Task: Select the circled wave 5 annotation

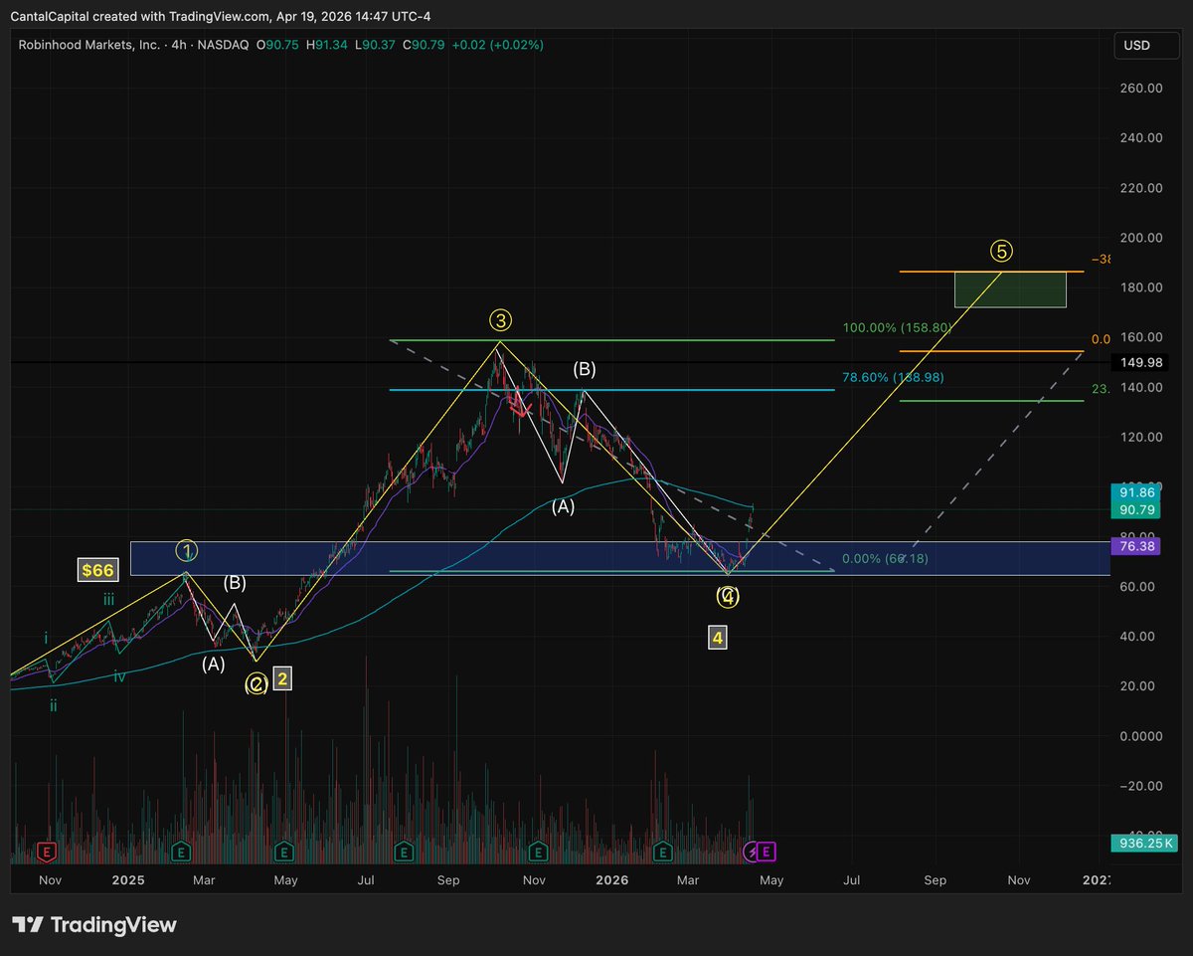Action: pyautogui.click(x=1000, y=251)
